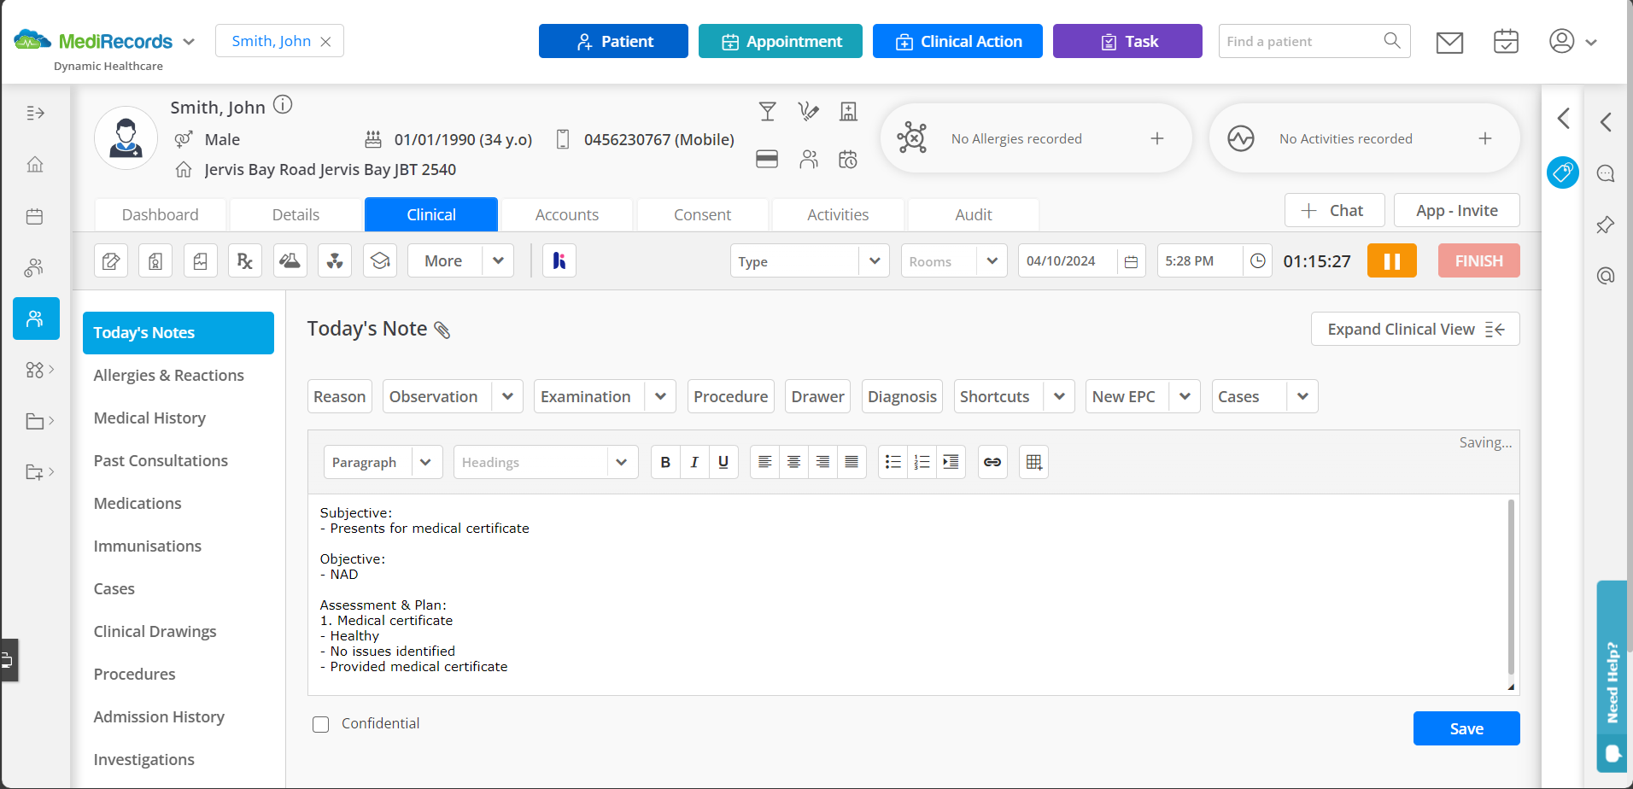Toggle bold formatting
1633x789 pixels.
point(665,462)
